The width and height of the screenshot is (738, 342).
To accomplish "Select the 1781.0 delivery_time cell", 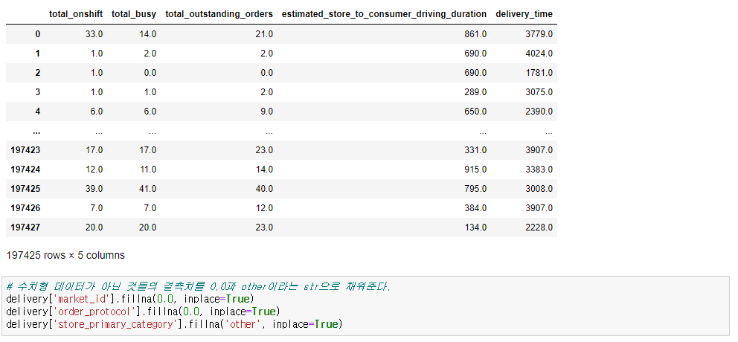I will point(539,72).
